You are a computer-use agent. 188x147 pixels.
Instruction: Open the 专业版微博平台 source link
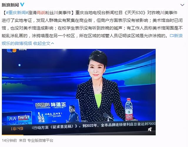pyautogui.click(x=40, y=141)
